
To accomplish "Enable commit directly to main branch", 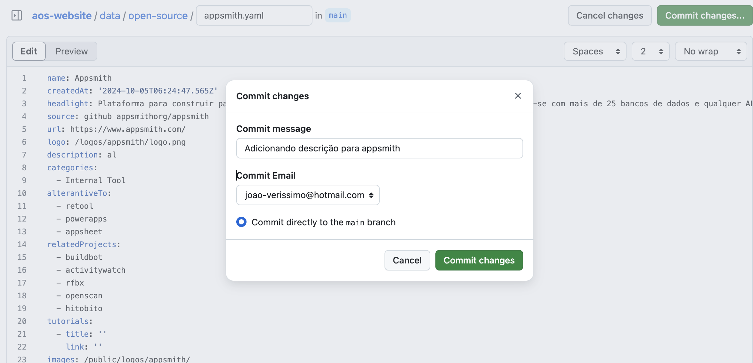I will 241,222.
